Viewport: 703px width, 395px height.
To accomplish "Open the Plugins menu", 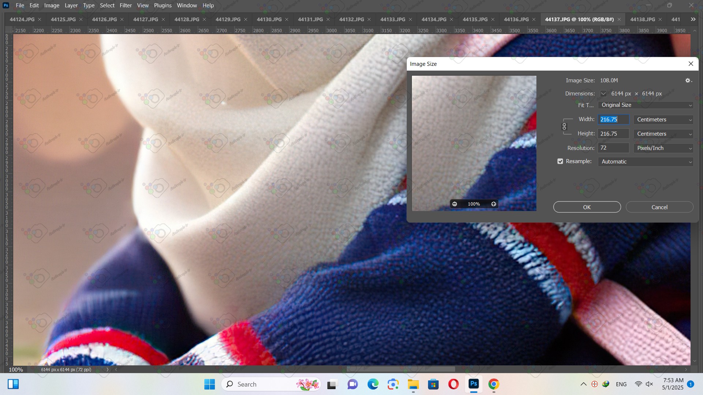I will [x=163, y=5].
